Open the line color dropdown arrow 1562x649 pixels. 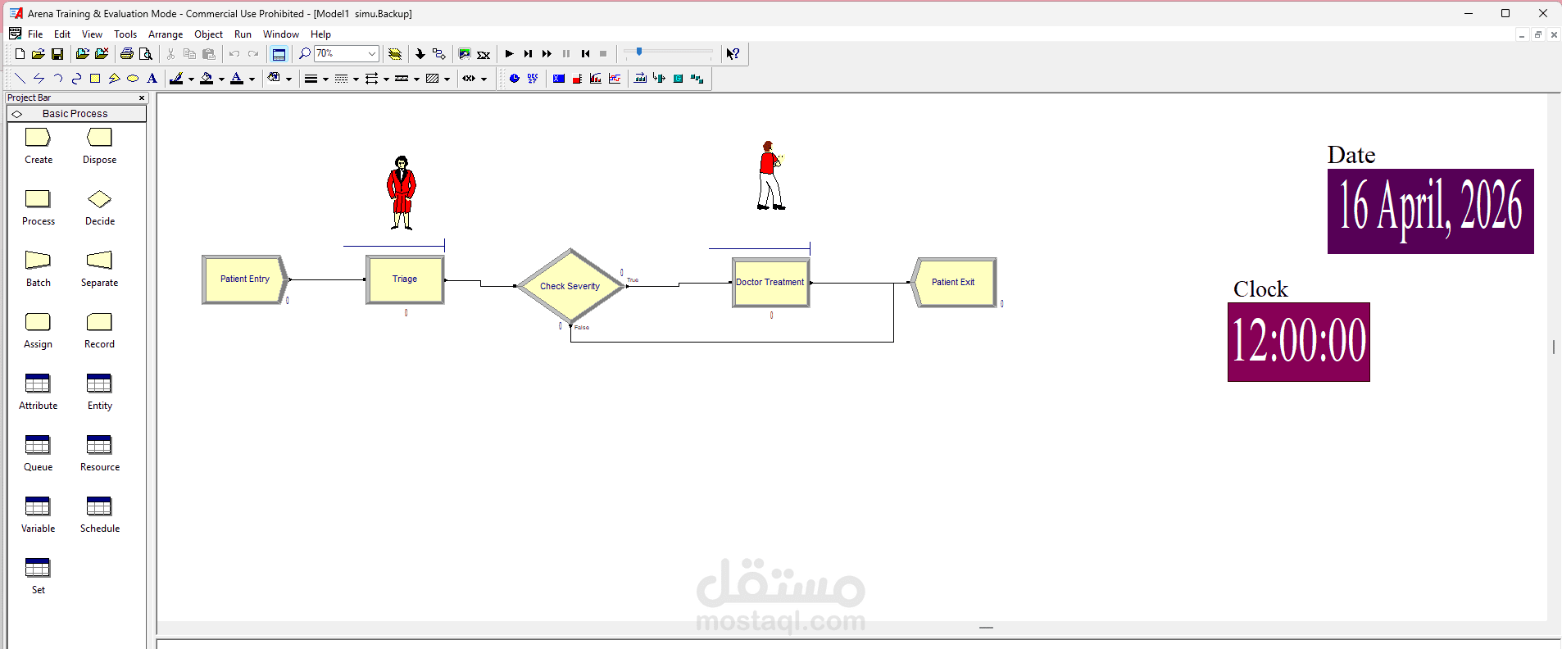(x=191, y=79)
